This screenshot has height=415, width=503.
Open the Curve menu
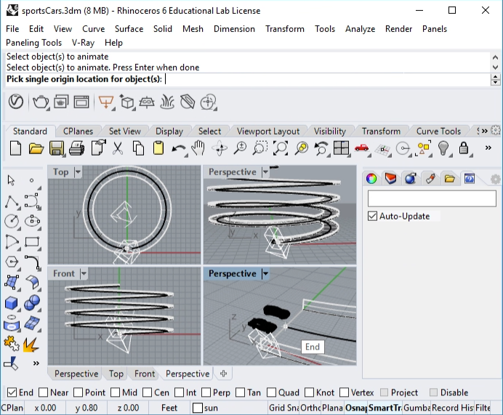tap(93, 29)
